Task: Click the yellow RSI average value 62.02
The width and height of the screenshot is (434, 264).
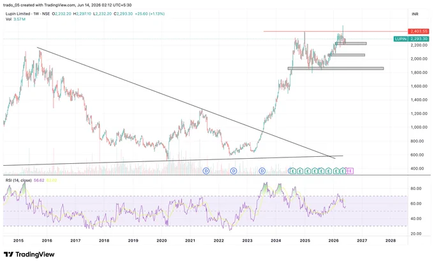Action: 52,180
